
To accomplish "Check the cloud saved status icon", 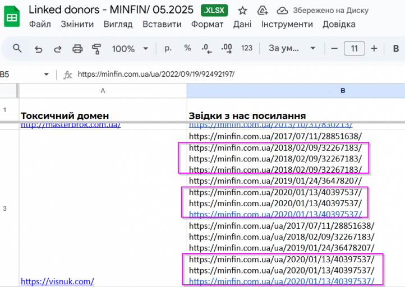I will click(x=282, y=11).
